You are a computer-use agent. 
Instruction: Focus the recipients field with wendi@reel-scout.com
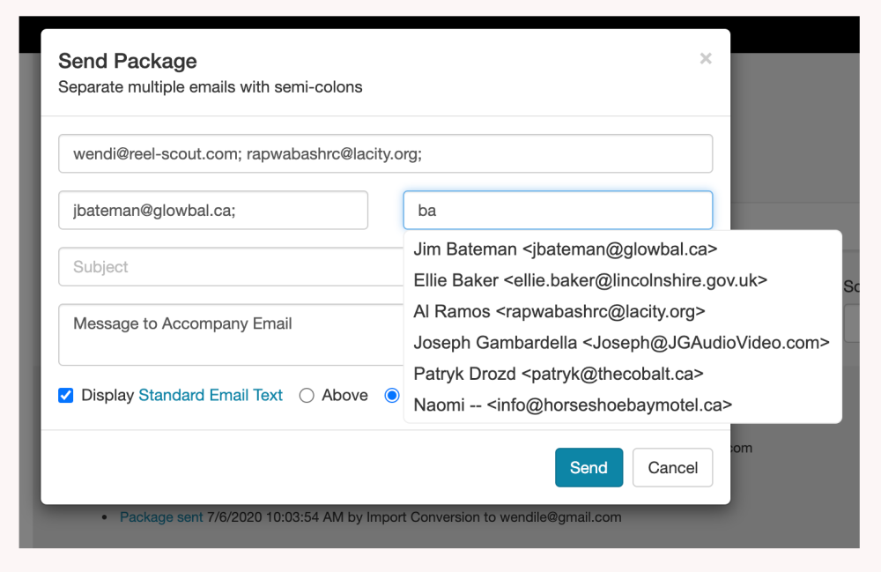385,153
